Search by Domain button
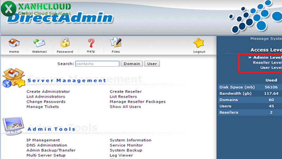This screenshot has height=159, width=282. [131, 64]
